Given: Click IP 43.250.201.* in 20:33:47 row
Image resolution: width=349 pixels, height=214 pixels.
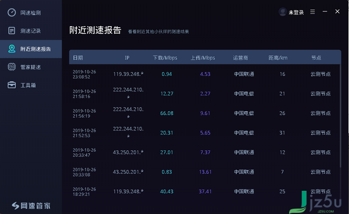Looking at the screenshot, I should [x=128, y=153].
